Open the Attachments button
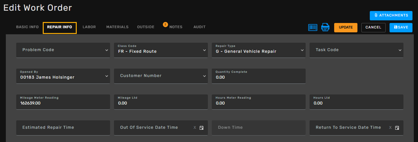418x142 pixels. point(391,16)
